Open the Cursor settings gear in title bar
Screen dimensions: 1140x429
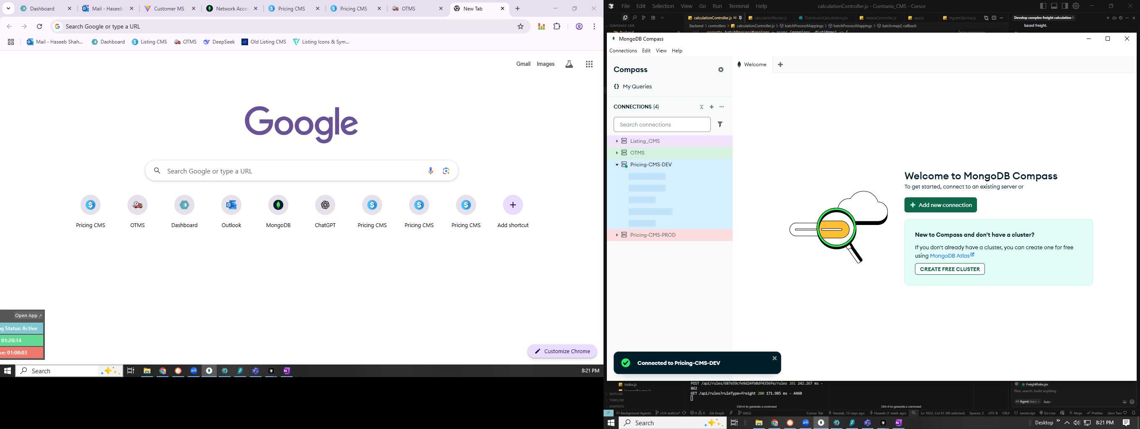[1076, 6]
